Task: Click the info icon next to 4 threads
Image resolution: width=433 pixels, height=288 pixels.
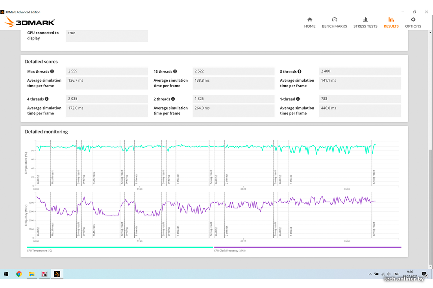Action: (47, 99)
